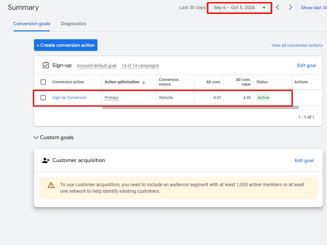
Task: Go to previous date range arrow
Action: (x=277, y=8)
